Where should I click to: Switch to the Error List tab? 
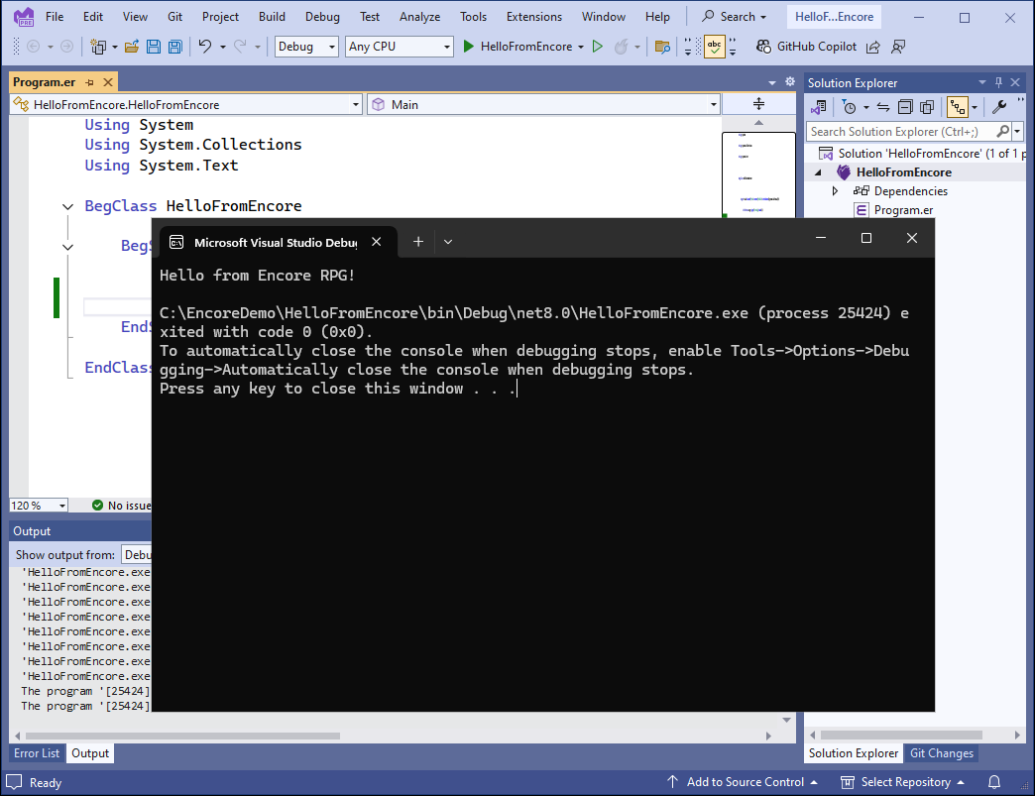pos(37,753)
